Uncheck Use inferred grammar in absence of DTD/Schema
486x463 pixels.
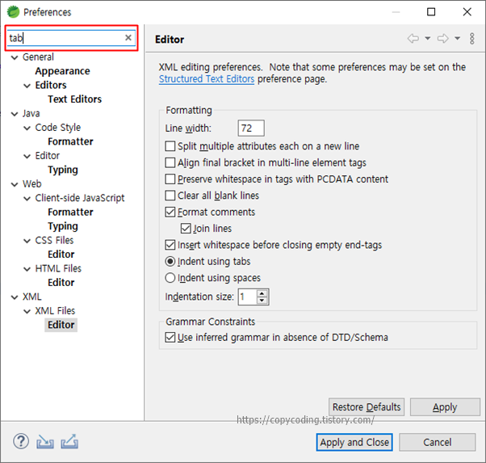pyautogui.click(x=170, y=337)
